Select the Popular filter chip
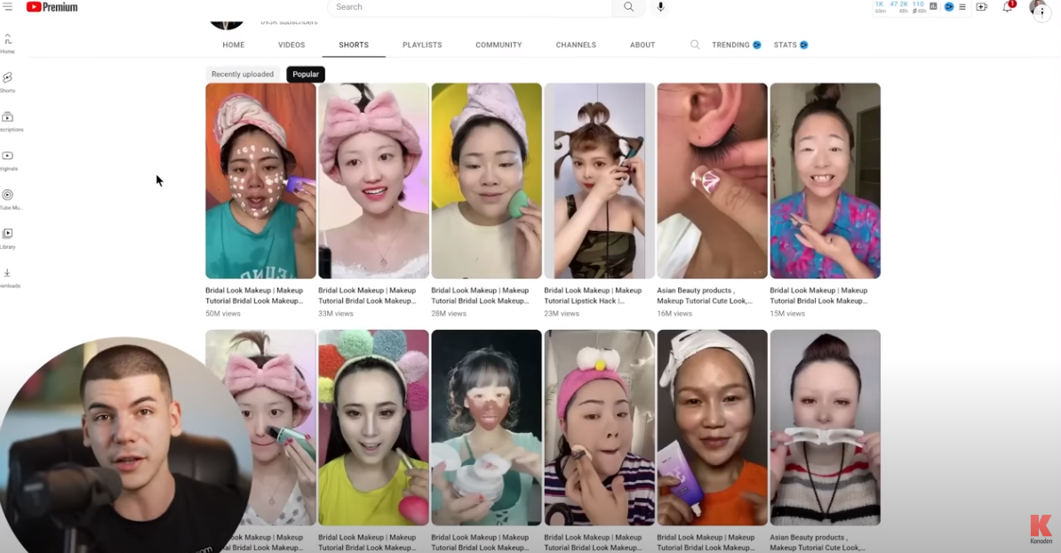The height and width of the screenshot is (553, 1061). pyautogui.click(x=306, y=74)
